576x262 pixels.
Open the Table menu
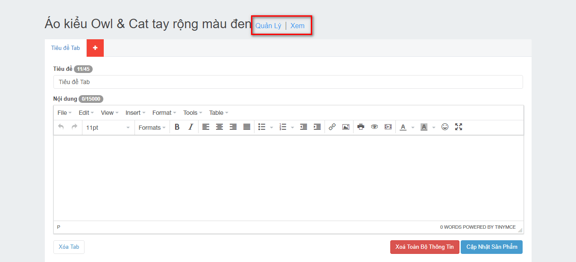(x=219, y=113)
